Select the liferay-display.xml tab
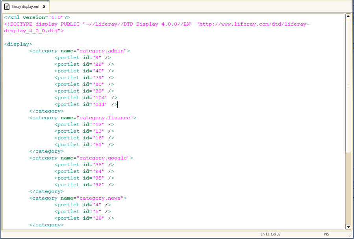The width and height of the screenshot is (354, 239). coord(24,6)
